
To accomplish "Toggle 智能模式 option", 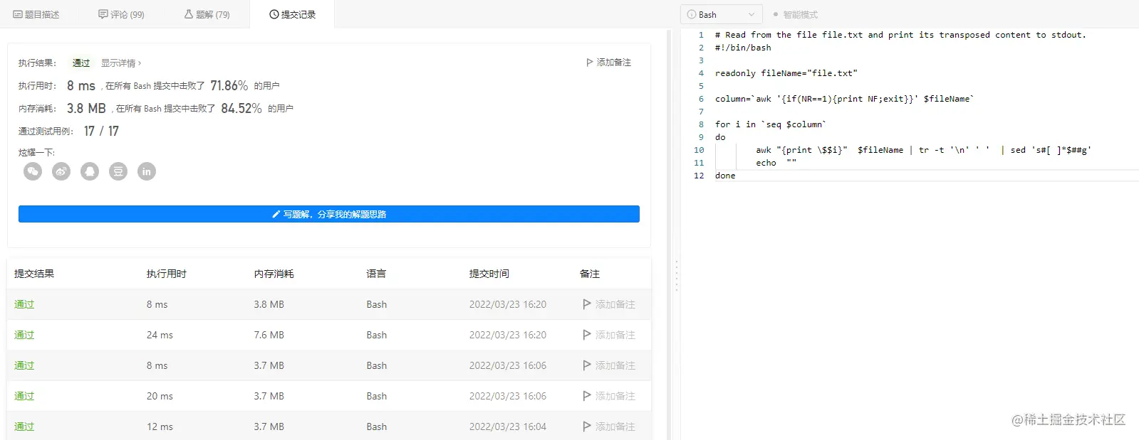I will [796, 14].
